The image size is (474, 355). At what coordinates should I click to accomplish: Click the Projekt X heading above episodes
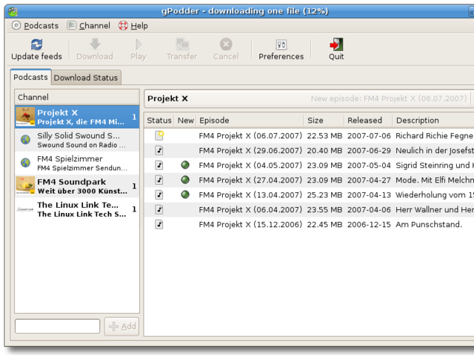point(167,98)
